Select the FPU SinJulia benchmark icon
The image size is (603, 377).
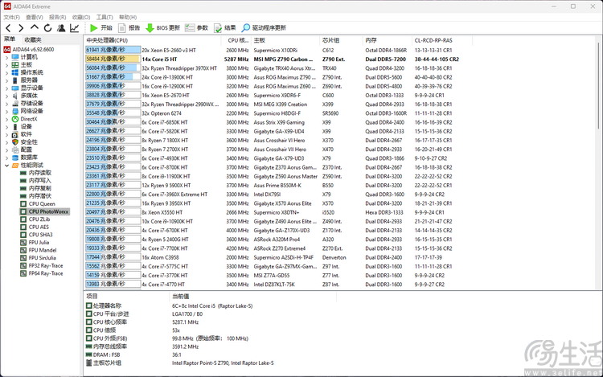[x=23, y=258]
